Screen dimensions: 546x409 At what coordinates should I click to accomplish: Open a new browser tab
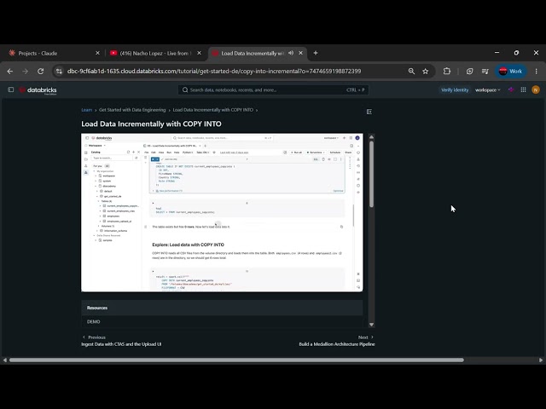(316, 53)
